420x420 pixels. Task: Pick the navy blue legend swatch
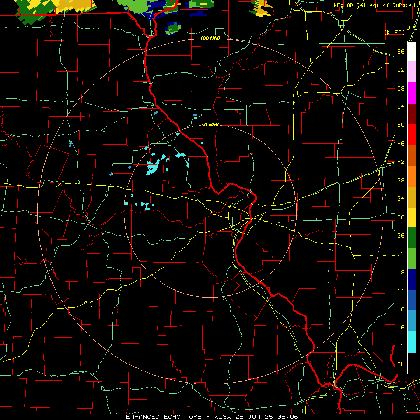[412, 280]
